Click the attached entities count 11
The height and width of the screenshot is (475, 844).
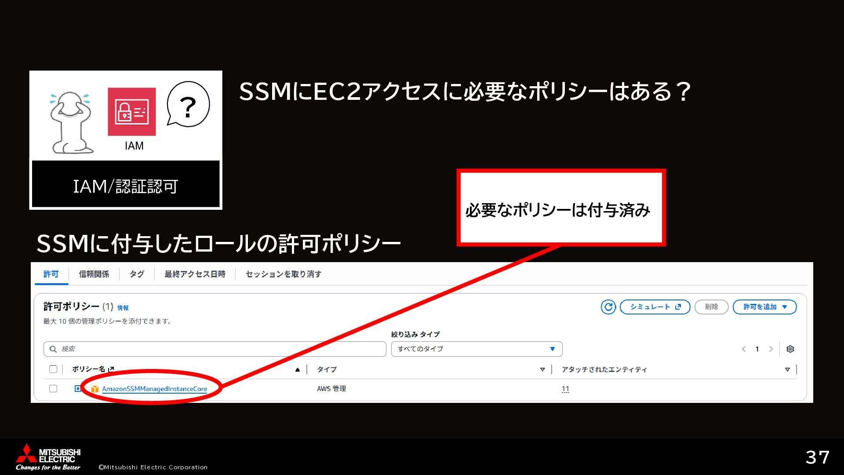click(565, 389)
